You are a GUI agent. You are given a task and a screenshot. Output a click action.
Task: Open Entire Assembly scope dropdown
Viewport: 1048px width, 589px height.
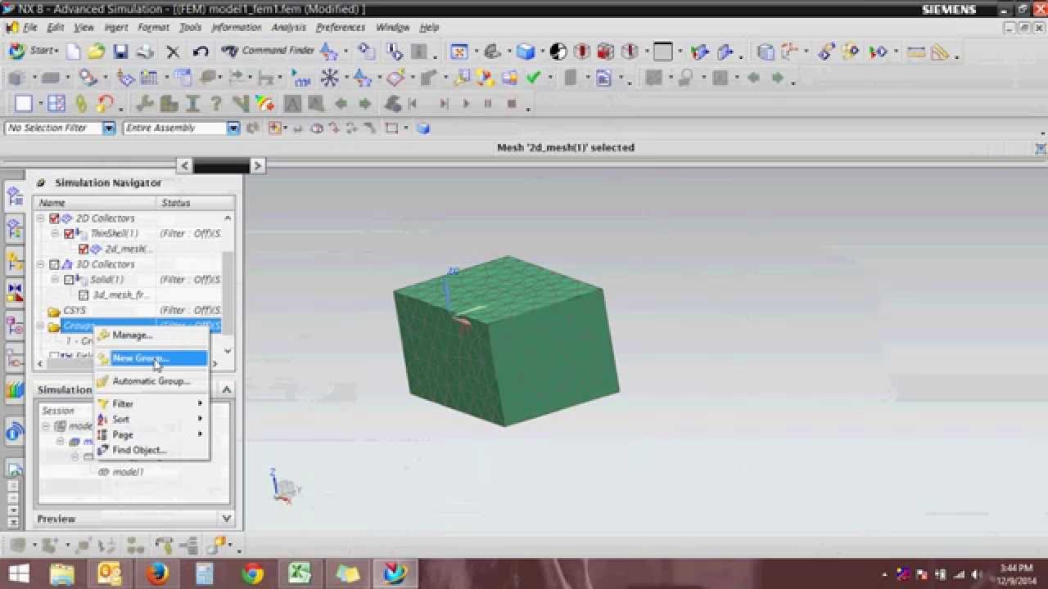click(233, 128)
